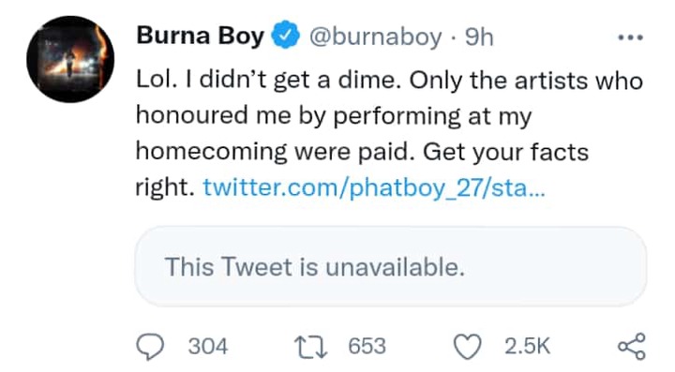Open the @burnaboy handle link
Image resolution: width=675 pixels, height=372 pixels.
(x=375, y=37)
